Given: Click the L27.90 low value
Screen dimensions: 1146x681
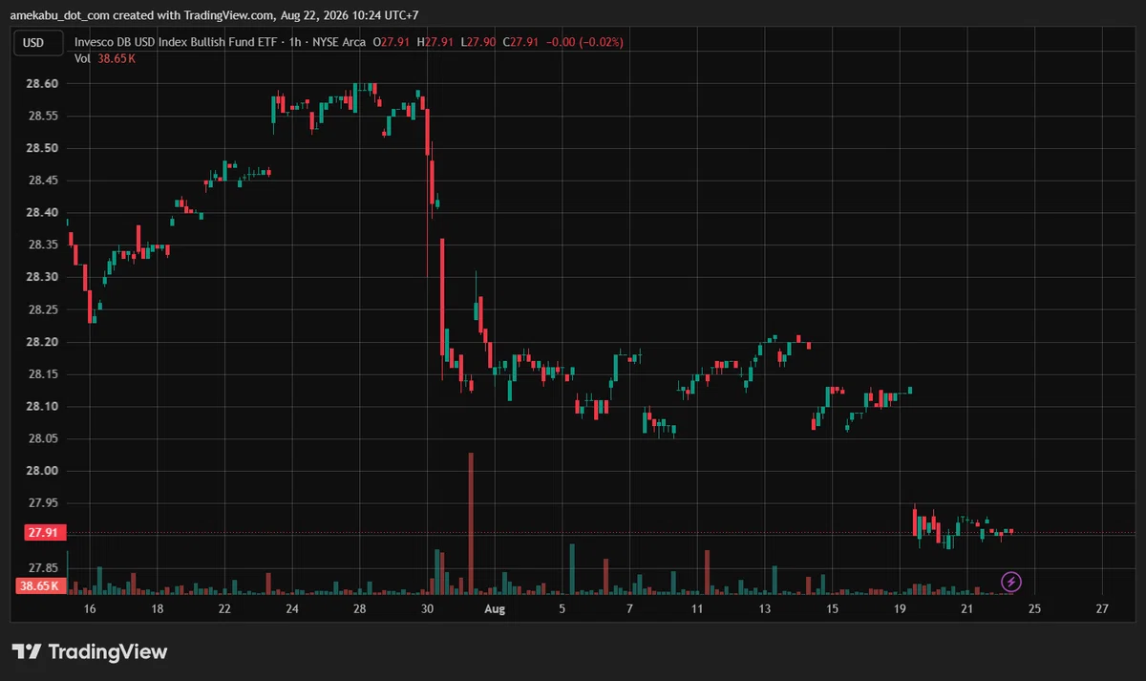Looking at the screenshot, I should tap(478, 42).
